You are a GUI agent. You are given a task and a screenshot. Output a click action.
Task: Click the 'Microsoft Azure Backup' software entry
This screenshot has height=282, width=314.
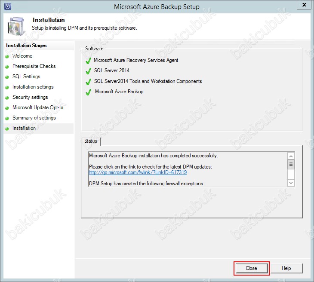(119, 92)
